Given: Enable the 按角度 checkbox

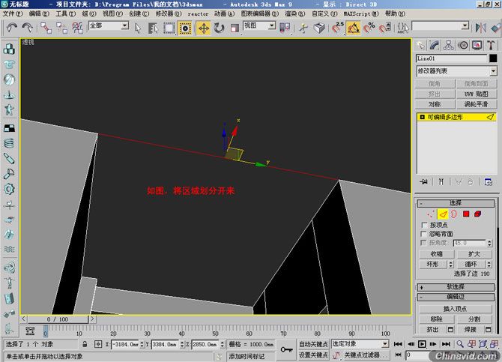Looking at the screenshot, I should (x=424, y=243).
